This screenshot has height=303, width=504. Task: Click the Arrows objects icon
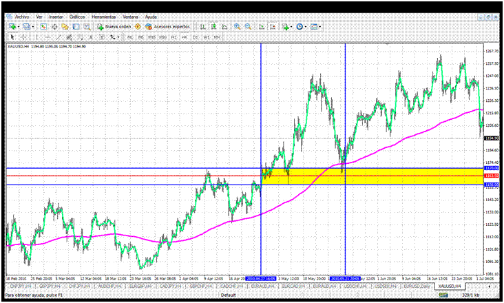112,37
